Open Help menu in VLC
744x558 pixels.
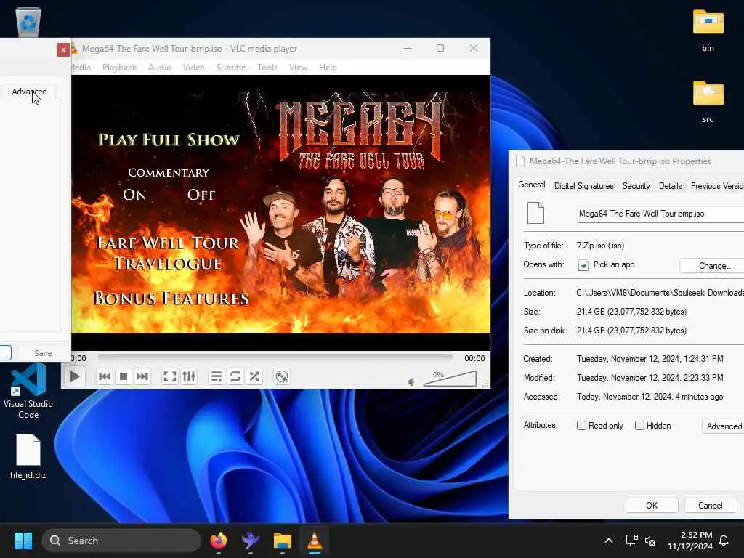pyautogui.click(x=328, y=68)
